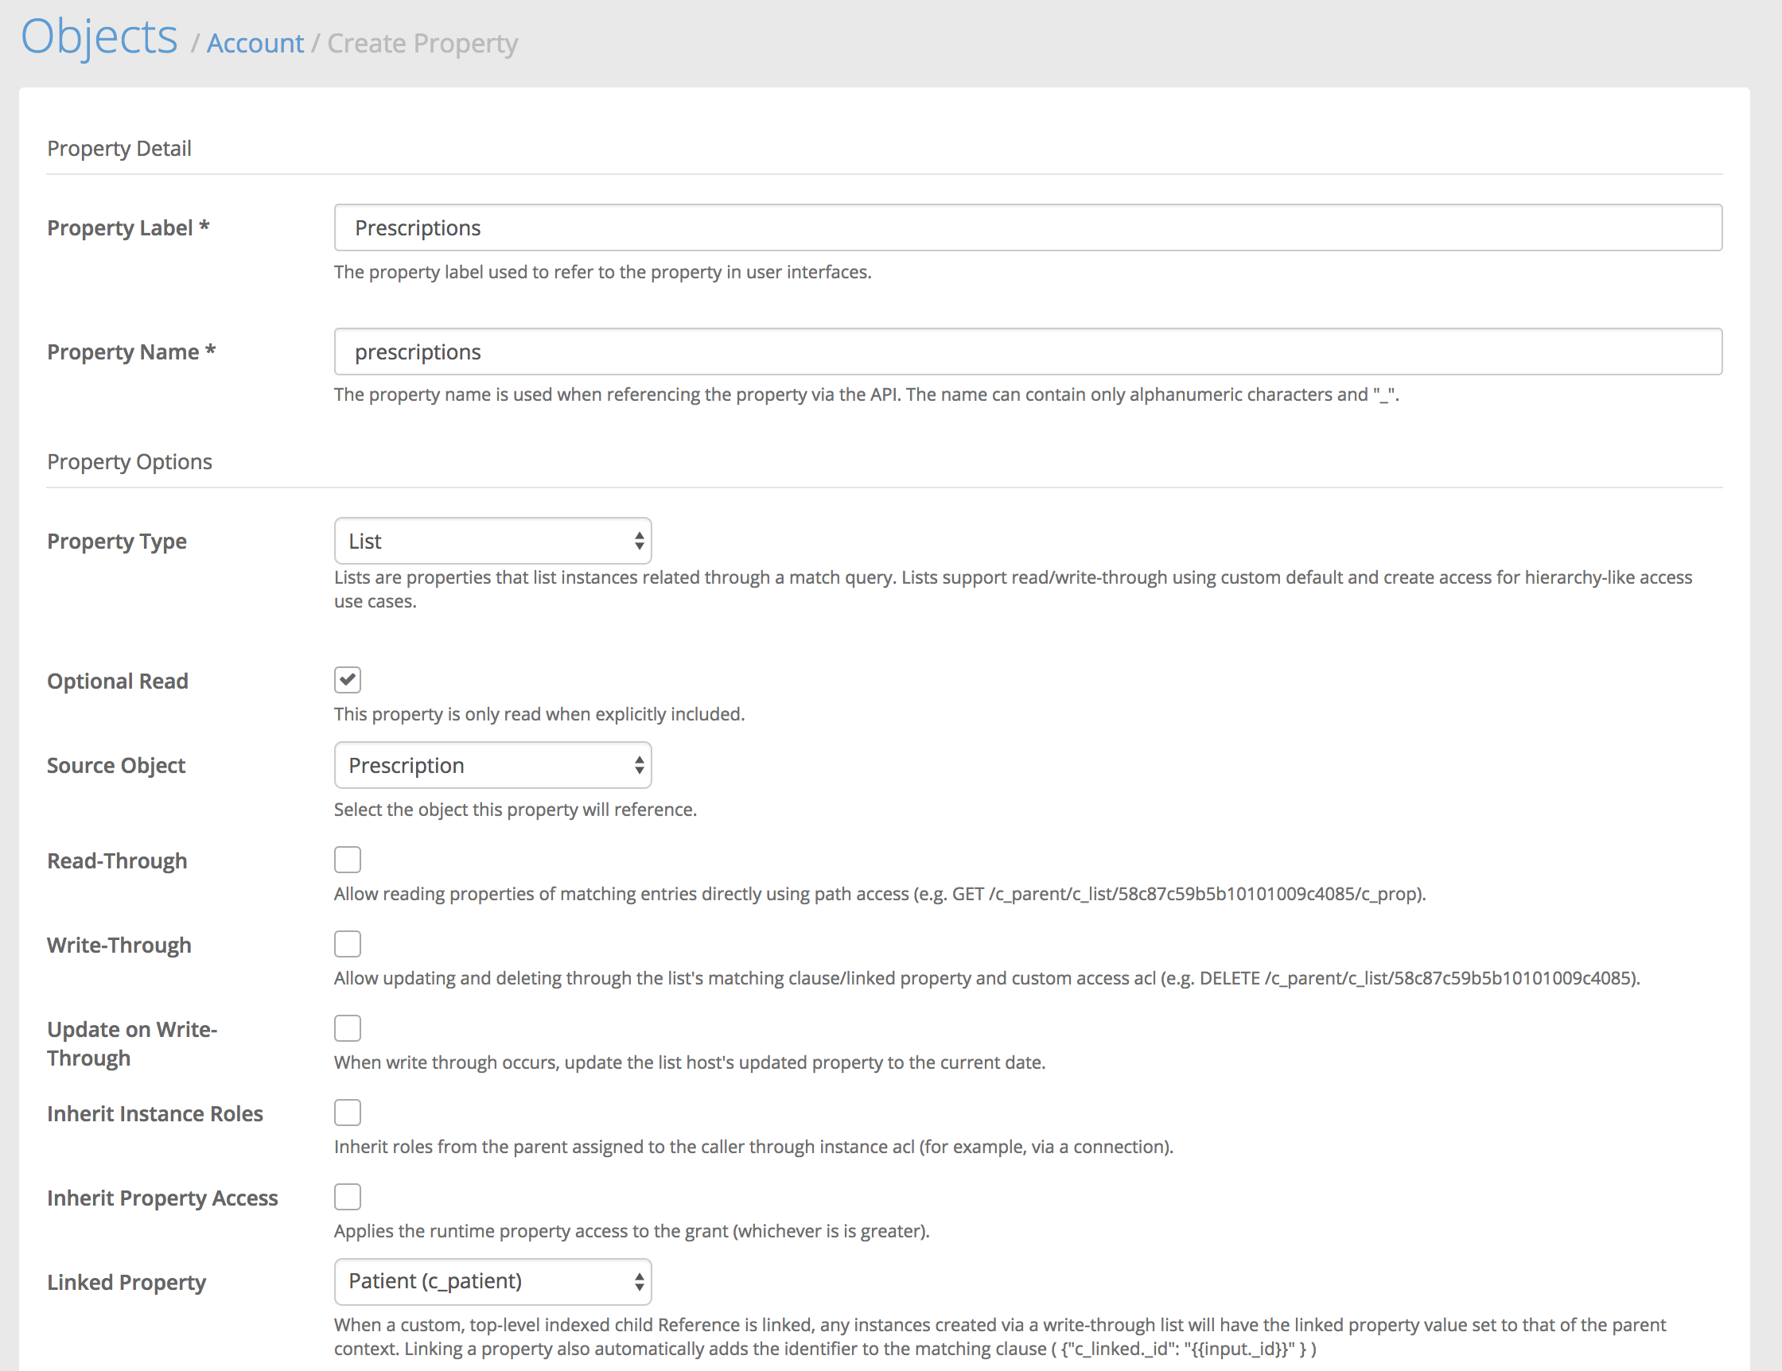This screenshot has width=1782, height=1371.
Task: Go to the Objects breadcrumb link
Action: pyautogui.click(x=99, y=37)
